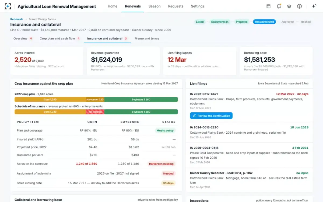Click the Acres insured card
Screen dimensions: 323x202
tap(47, 61)
